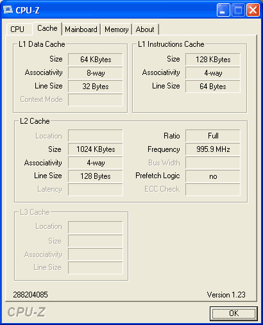Select the L2 128 Bytes line size field
The image size is (263, 325).
[x=96, y=176]
